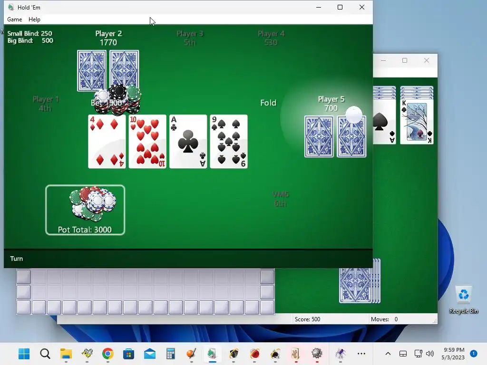Click Player 2's chip count 1770

point(108,42)
